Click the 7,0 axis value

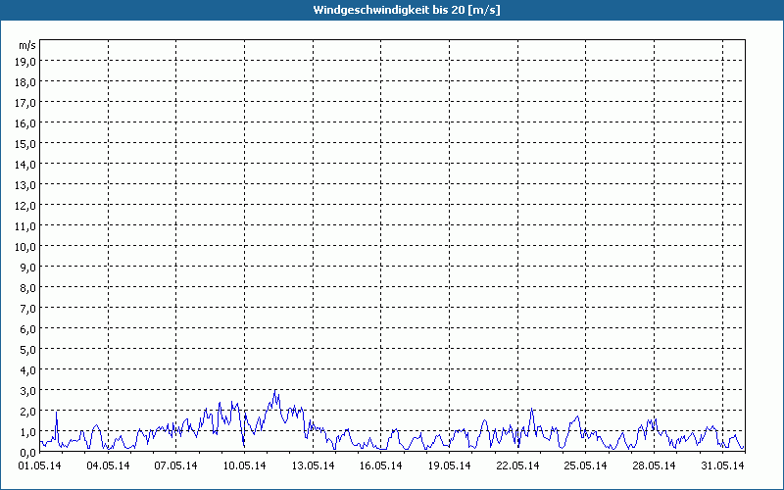coord(27,309)
